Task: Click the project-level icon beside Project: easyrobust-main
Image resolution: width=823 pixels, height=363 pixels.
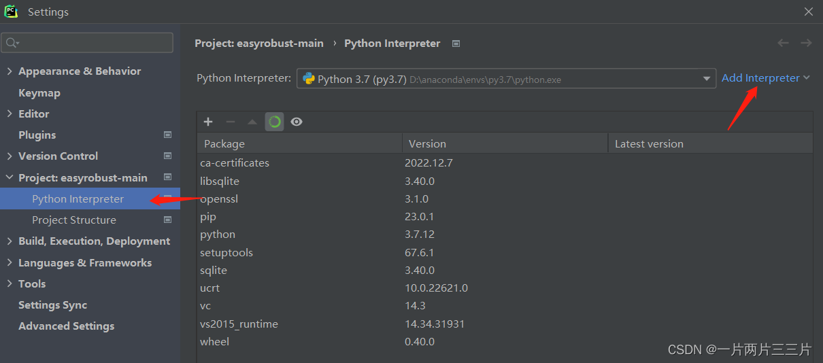Action: coord(167,177)
